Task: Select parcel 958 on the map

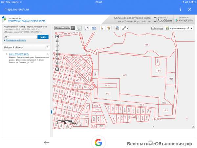Action: 146,44
